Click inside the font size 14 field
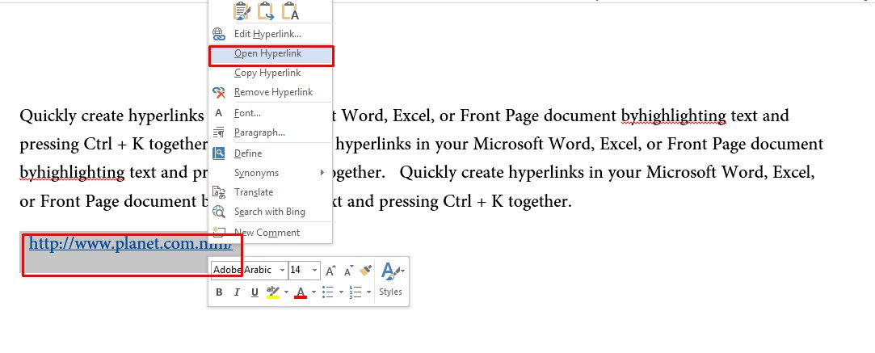The width and height of the screenshot is (875, 353). coord(299,270)
